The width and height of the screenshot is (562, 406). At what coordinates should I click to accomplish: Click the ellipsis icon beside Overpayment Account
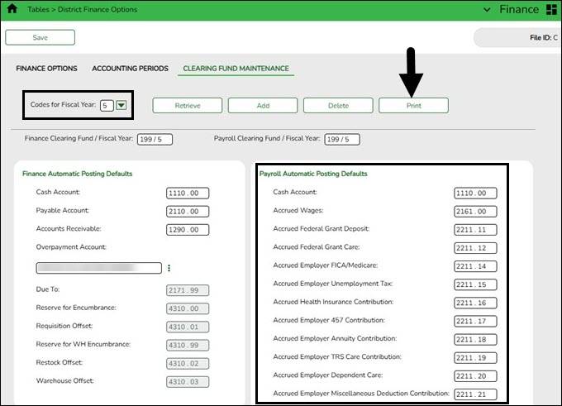click(169, 268)
